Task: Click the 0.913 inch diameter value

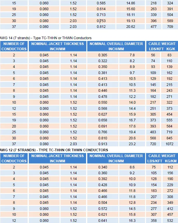Action: pyautogui.click(x=103, y=144)
